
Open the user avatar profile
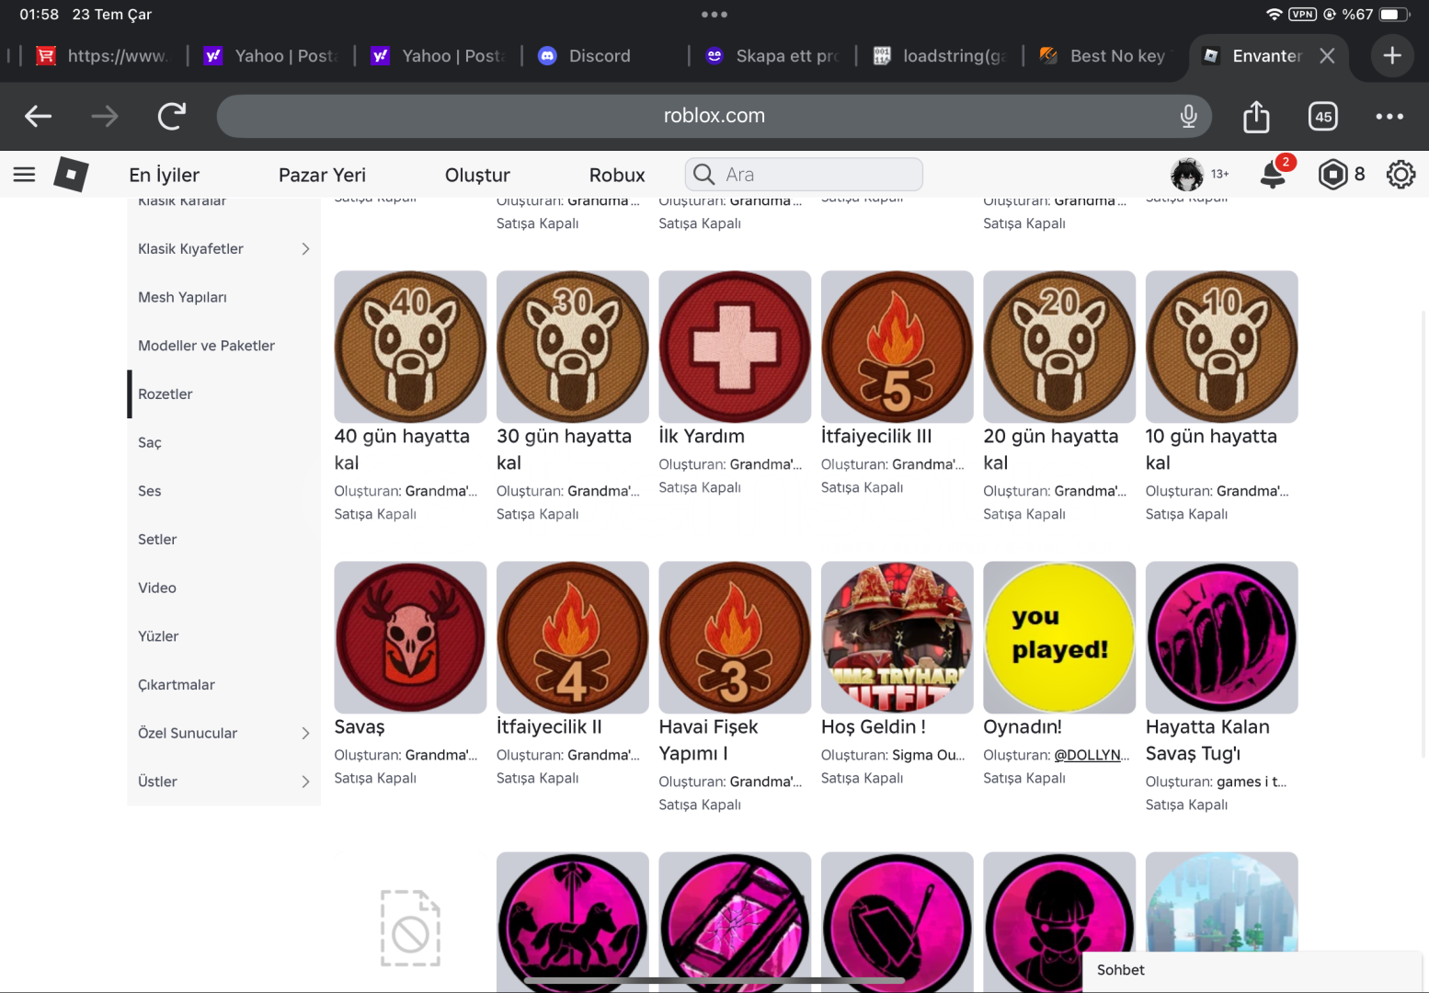point(1187,174)
